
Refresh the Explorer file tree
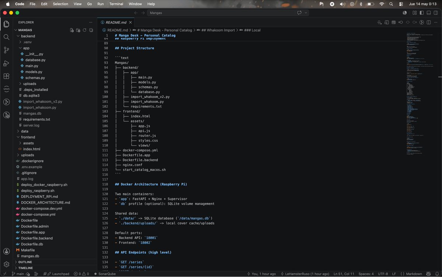click(x=84, y=30)
